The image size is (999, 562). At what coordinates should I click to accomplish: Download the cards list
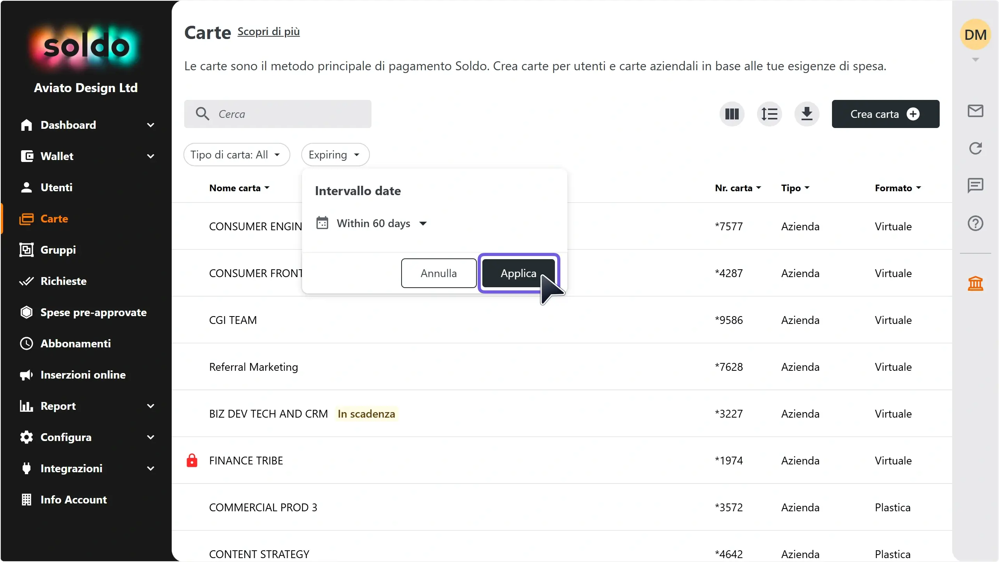coord(807,114)
